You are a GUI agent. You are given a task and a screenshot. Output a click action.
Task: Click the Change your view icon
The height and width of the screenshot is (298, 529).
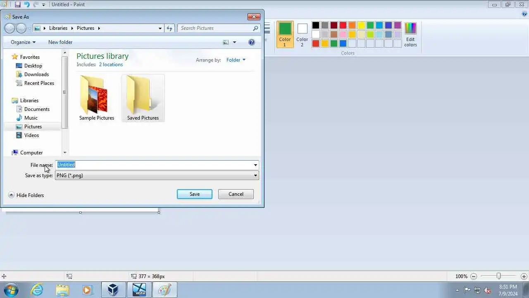pos(226,42)
